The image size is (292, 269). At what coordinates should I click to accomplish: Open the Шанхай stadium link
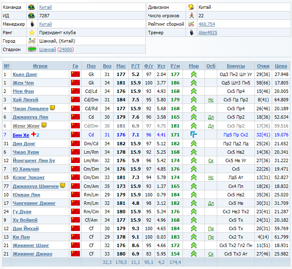point(47,49)
